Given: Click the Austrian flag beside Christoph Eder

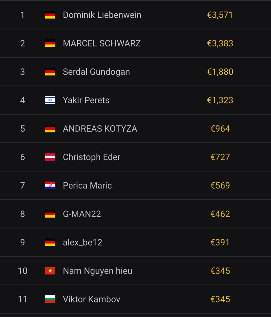Looking at the screenshot, I should 50,157.
